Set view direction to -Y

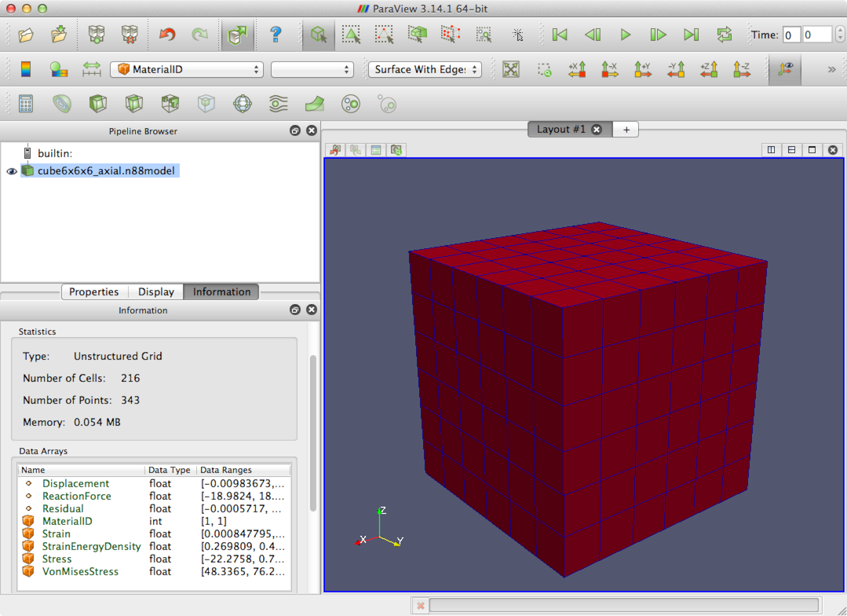(x=676, y=69)
